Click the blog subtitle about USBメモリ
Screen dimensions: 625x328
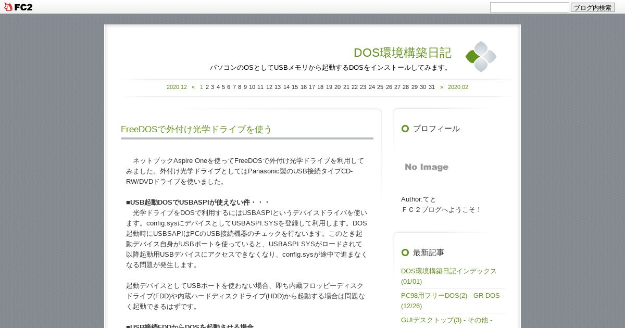330,68
